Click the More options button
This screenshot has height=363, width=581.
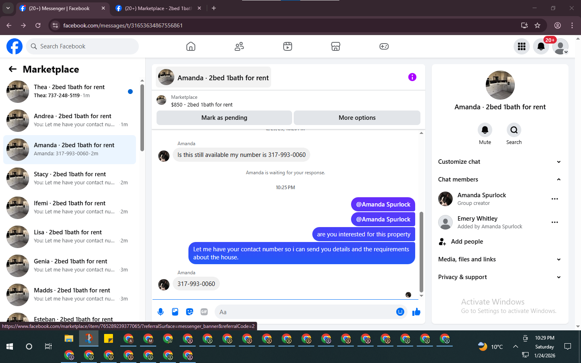coord(357,118)
